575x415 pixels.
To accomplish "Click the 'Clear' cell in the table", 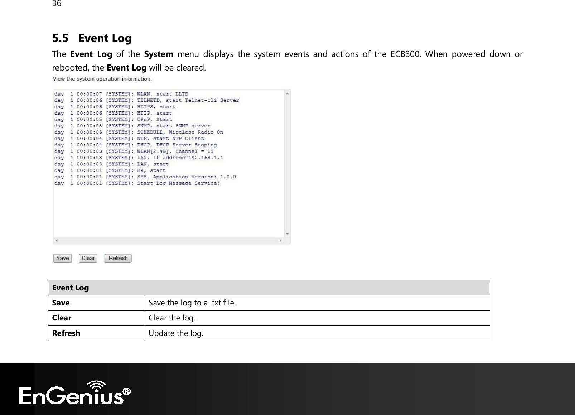I will 97,318.
